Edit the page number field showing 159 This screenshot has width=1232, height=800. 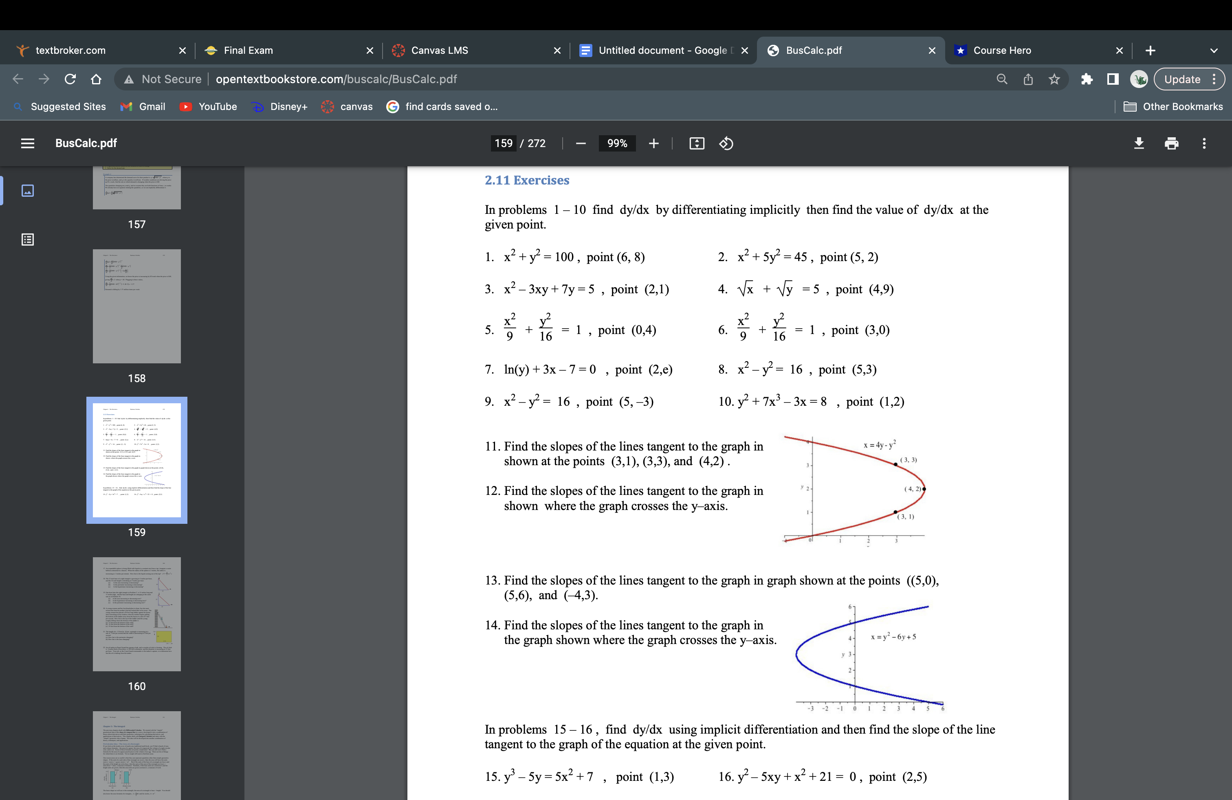click(503, 143)
